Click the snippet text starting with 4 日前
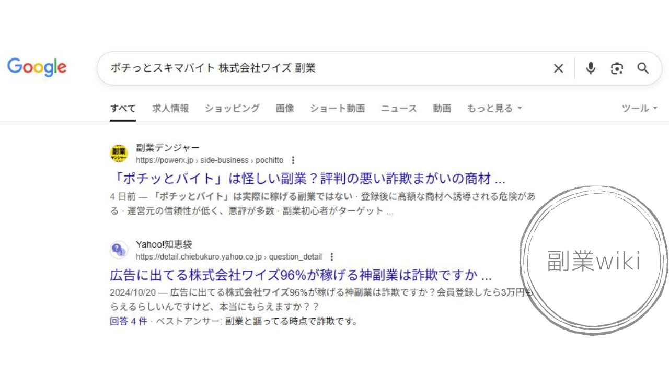Image resolution: width=669 pixels, height=376 pixels. 322,204
